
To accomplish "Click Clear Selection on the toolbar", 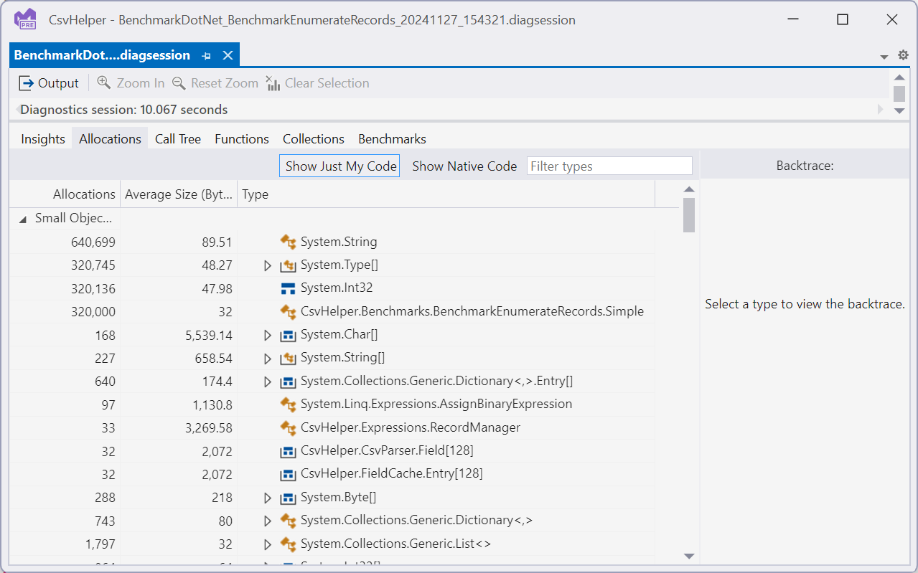I will [317, 83].
